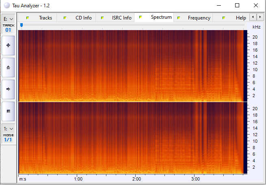
Task: Click the right-arrow analyze button
Action: point(8,89)
